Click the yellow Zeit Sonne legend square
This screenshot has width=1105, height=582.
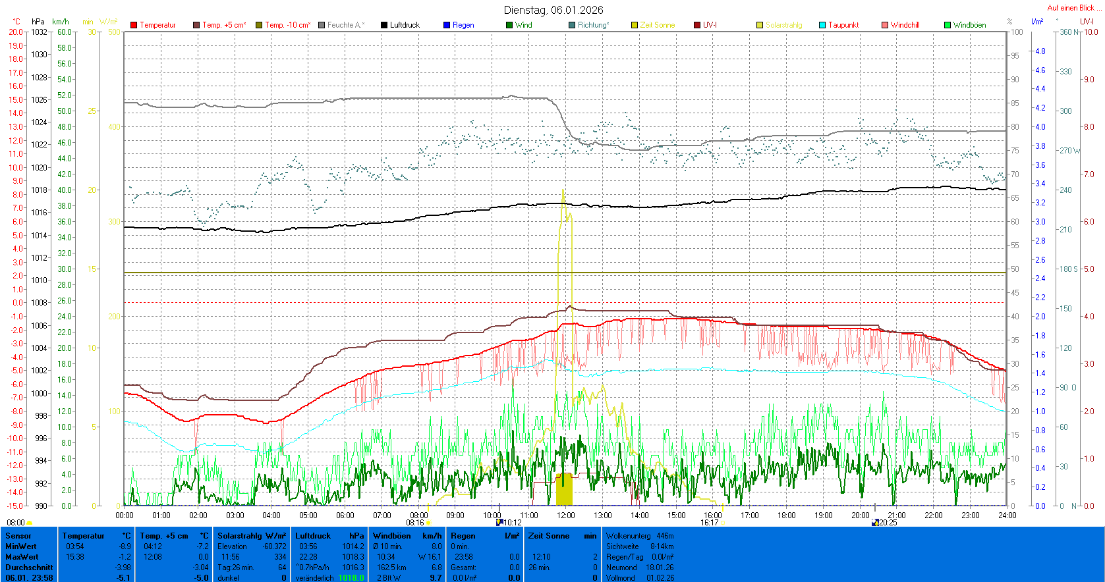635,25
